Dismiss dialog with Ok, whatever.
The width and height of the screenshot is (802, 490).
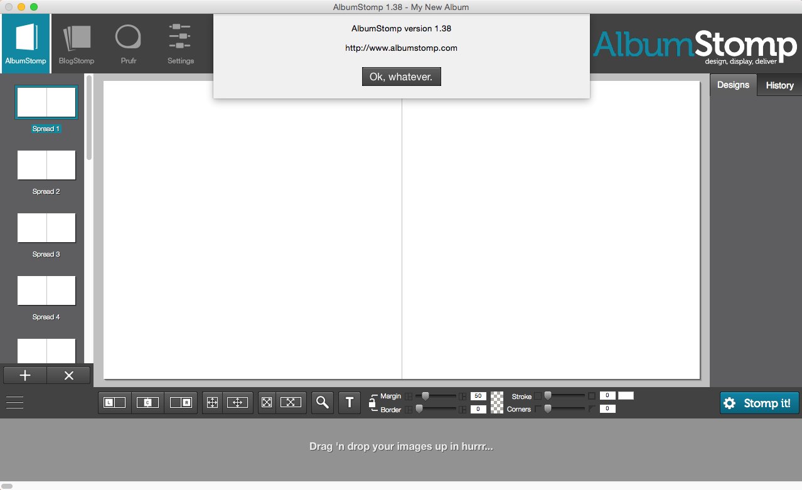tap(402, 77)
